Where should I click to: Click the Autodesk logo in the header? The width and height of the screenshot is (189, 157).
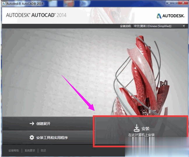click(171, 16)
